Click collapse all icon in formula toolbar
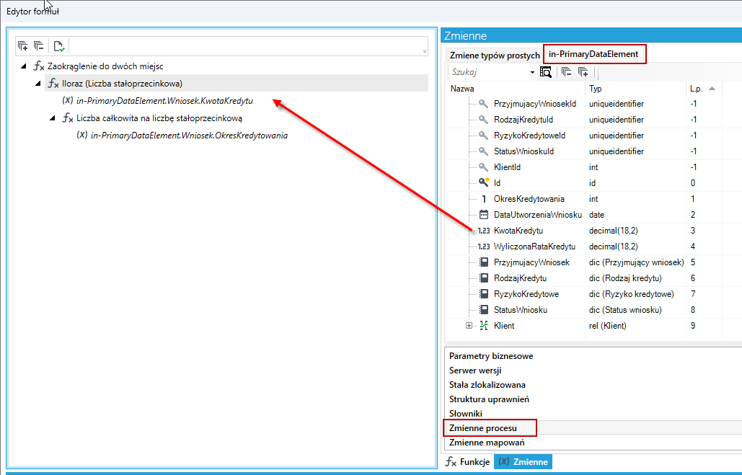 tap(39, 46)
